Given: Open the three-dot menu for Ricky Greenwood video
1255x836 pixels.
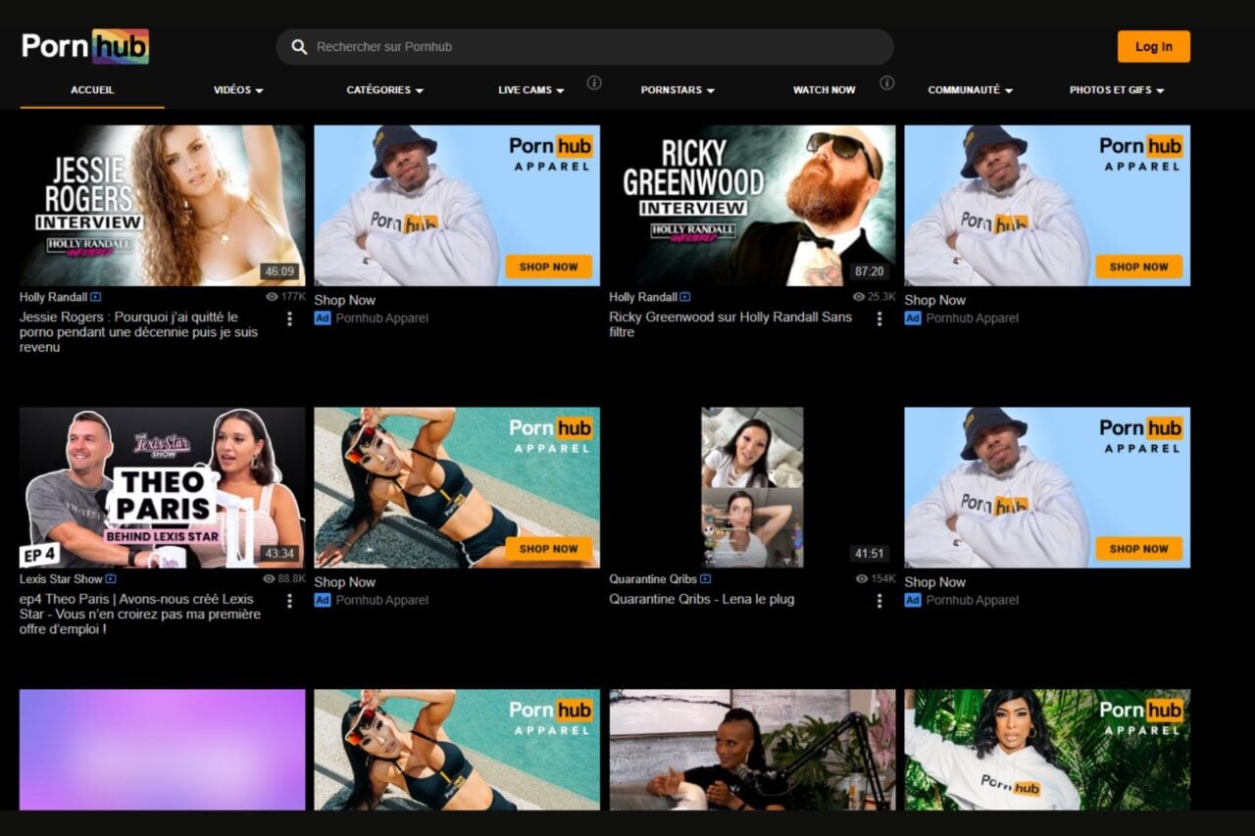Looking at the screenshot, I should pos(879,319).
